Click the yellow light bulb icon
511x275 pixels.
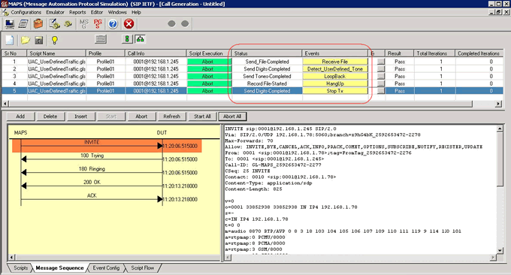(x=54, y=40)
